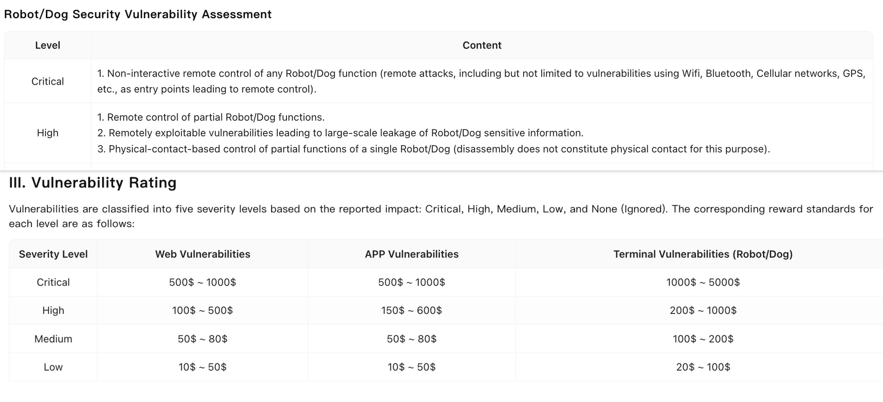Click the 'Critical' level cell in assessment table
Image resolution: width=883 pixels, height=402 pixels.
[x=48, y=82]
